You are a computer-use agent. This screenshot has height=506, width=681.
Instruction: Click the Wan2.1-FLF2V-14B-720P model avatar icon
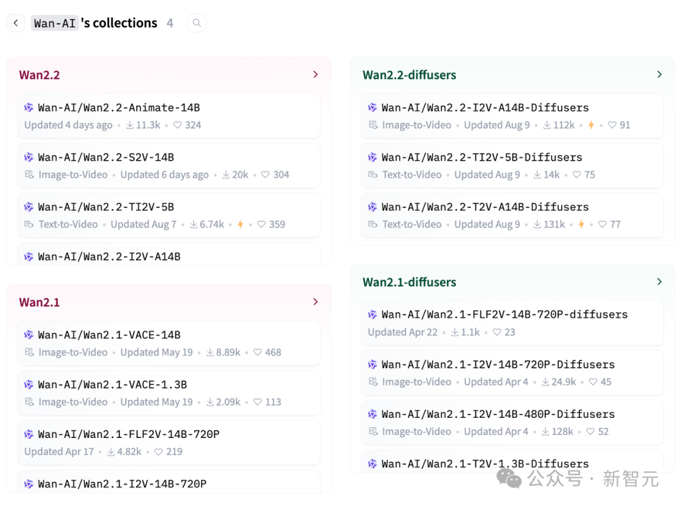28,434
